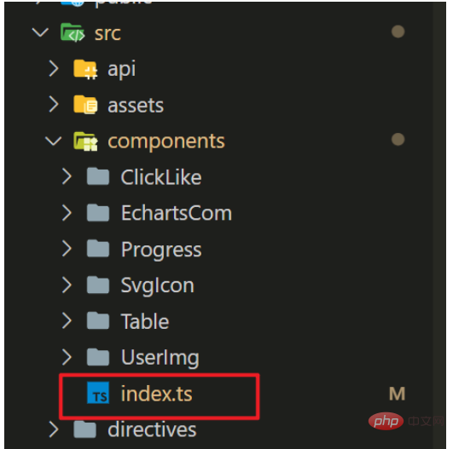Expand the Table folder arrow
Image resolution: width=453 pixels, height=449 pixels.
(x=67, y=320)
